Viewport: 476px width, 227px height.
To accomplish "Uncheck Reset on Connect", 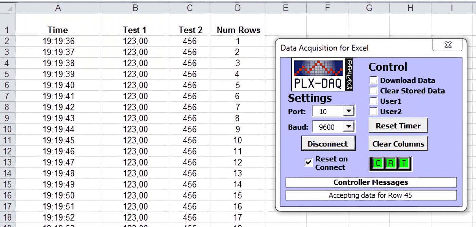I will point(308,162).
